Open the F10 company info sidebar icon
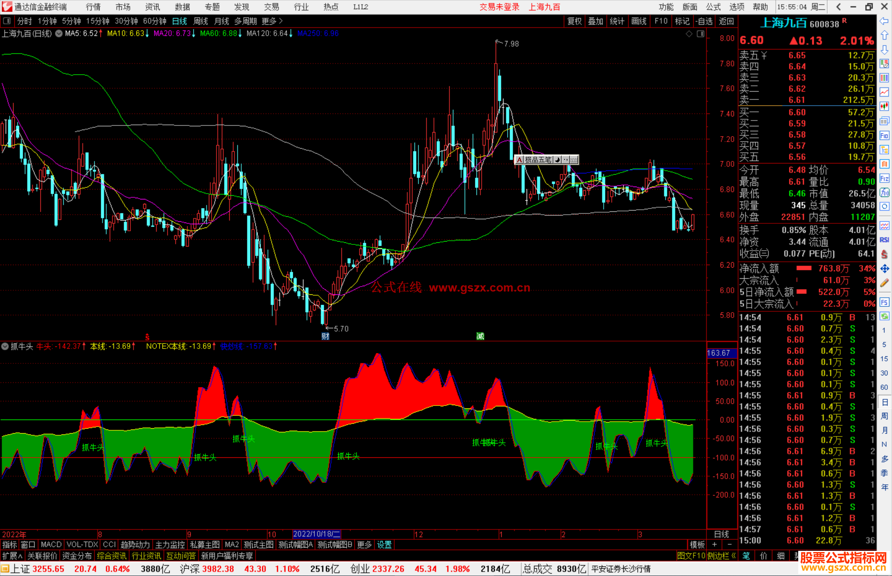Screen dimensions: 892x576 (x=884, y=135)
